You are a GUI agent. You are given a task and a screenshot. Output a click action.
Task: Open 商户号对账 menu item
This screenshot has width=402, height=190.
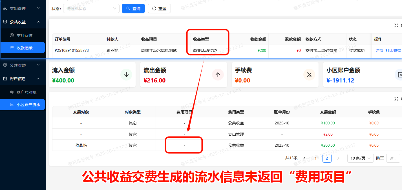pyautogui.click(x=26, y=92)
